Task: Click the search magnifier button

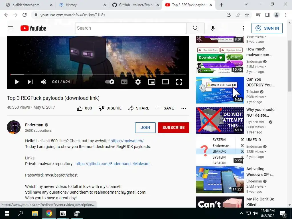Action: (196, 28)
